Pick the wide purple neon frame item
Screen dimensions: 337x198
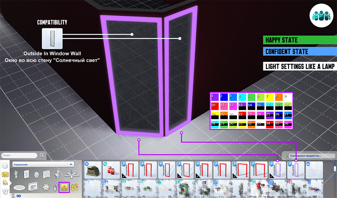tap(277, 170)
